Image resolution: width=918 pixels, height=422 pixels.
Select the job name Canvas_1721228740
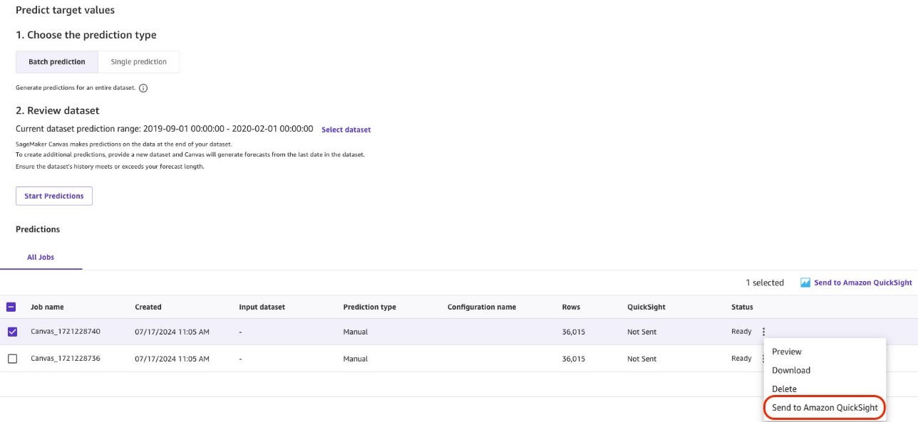[66, 332]
